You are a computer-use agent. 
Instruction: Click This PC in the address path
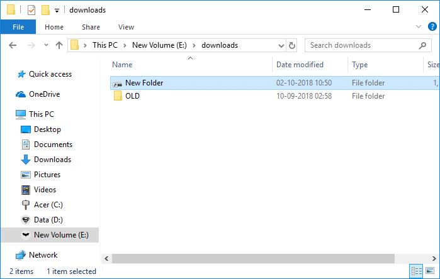click(x=105, y=45)
